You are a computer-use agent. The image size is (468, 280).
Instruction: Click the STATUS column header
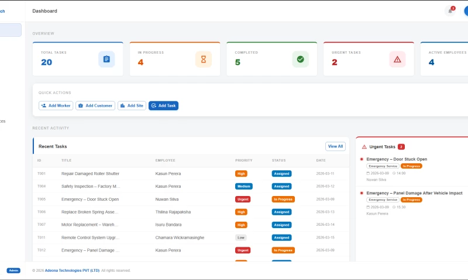pos(279,160)
